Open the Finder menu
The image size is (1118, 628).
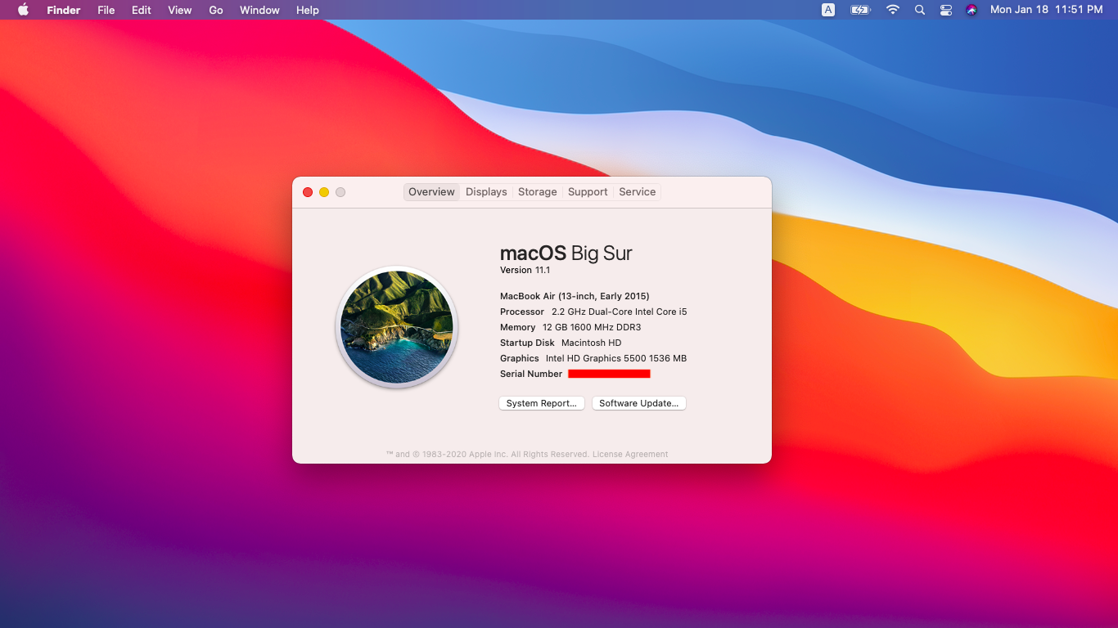tap(63, 10)
